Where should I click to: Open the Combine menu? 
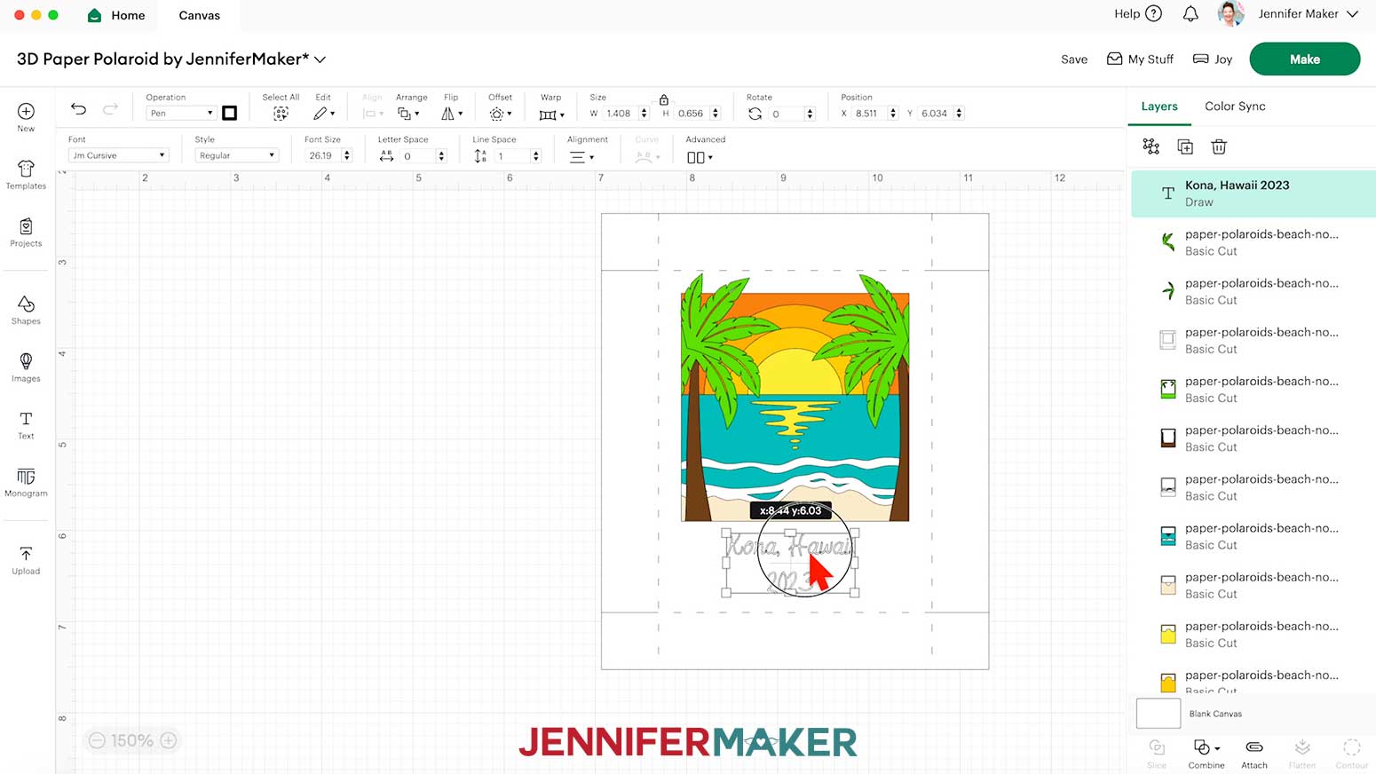[1206, 754]
